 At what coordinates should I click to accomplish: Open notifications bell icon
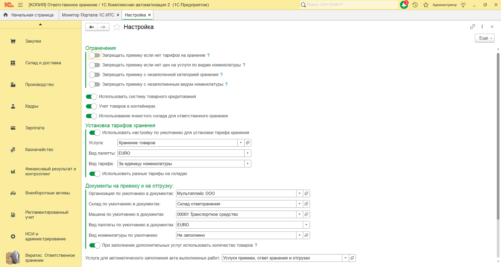click(x=404, y=5)
